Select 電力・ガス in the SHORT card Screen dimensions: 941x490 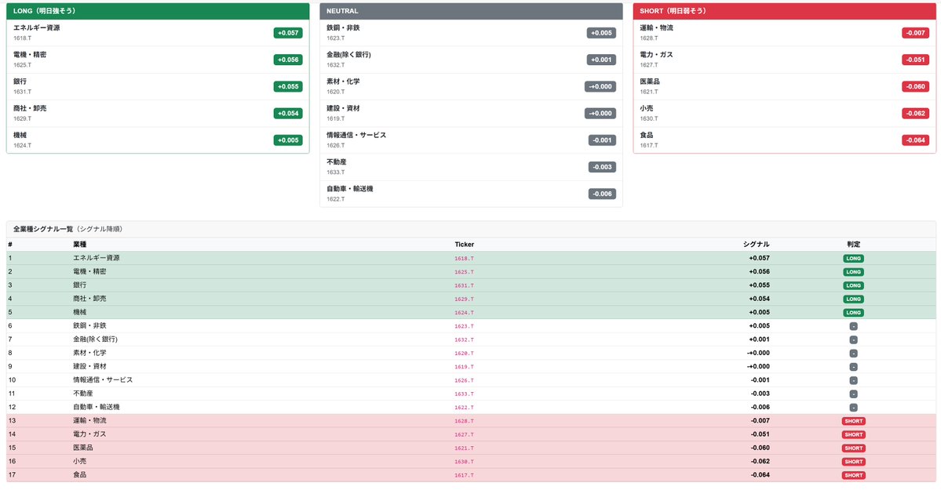click(657, 55)
